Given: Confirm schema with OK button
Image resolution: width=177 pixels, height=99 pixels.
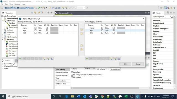Looking at the screenshot, I should coord(125,64).
